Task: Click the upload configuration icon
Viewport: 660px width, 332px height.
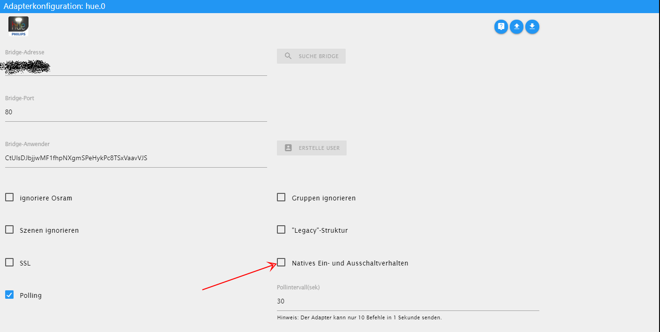Action: click(516, 27)
